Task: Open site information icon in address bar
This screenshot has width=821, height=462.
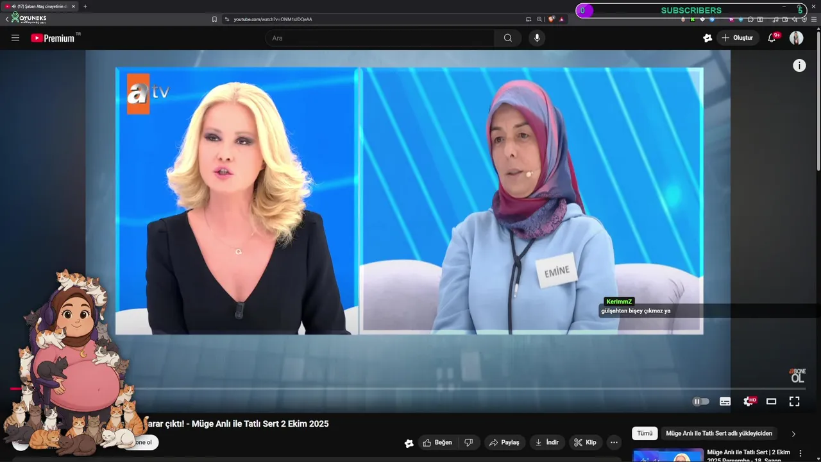Action: (227, 19)
